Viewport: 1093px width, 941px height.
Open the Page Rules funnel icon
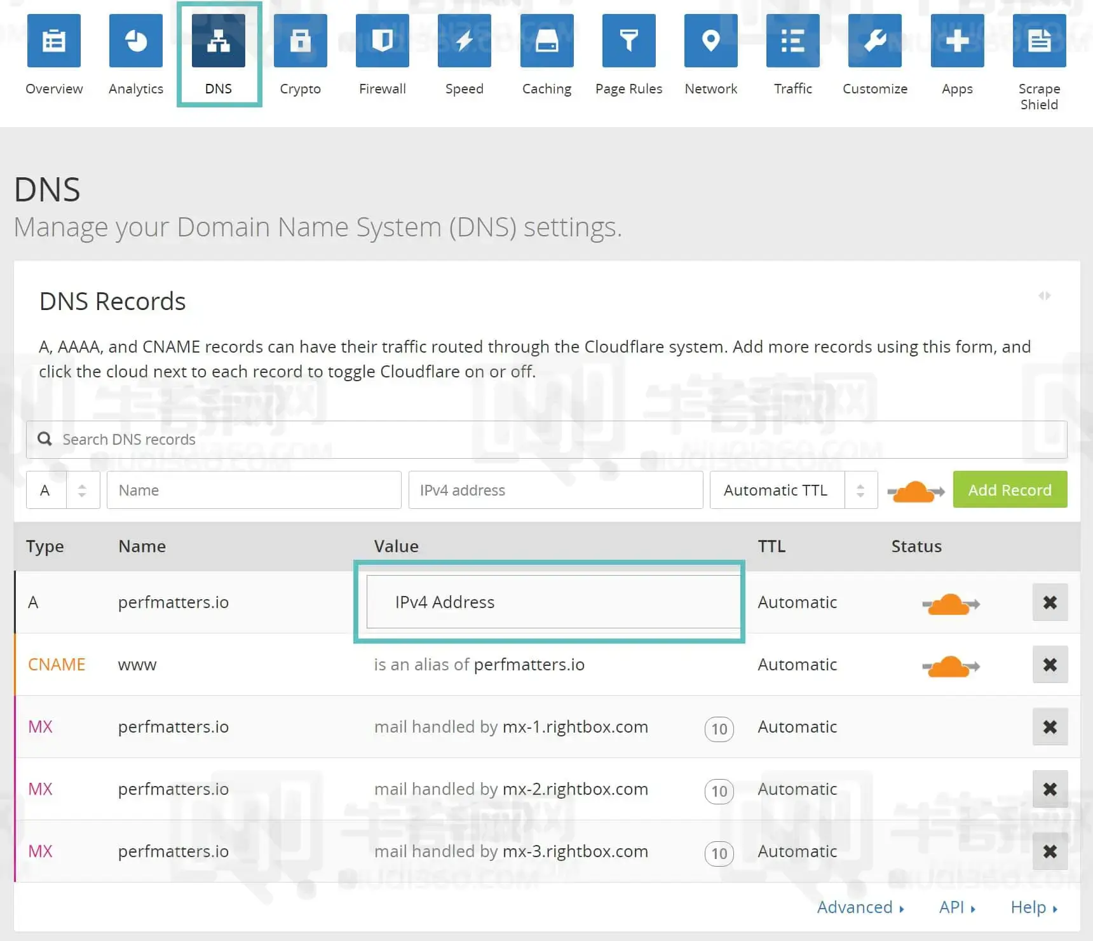tap(629, 41)
